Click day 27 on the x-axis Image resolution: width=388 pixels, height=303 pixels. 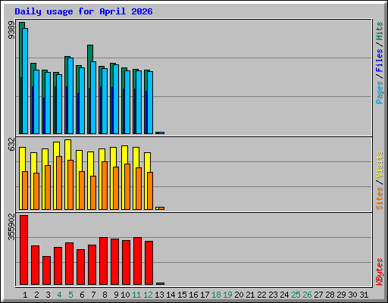318,295
